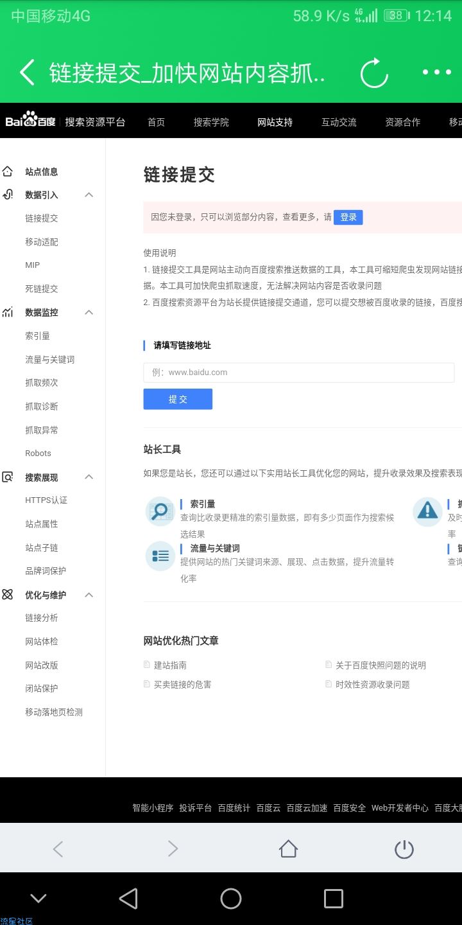This screenshot has width=462, height=925.
Task: Click the blue 提交 button
Action: coord(178,399)
